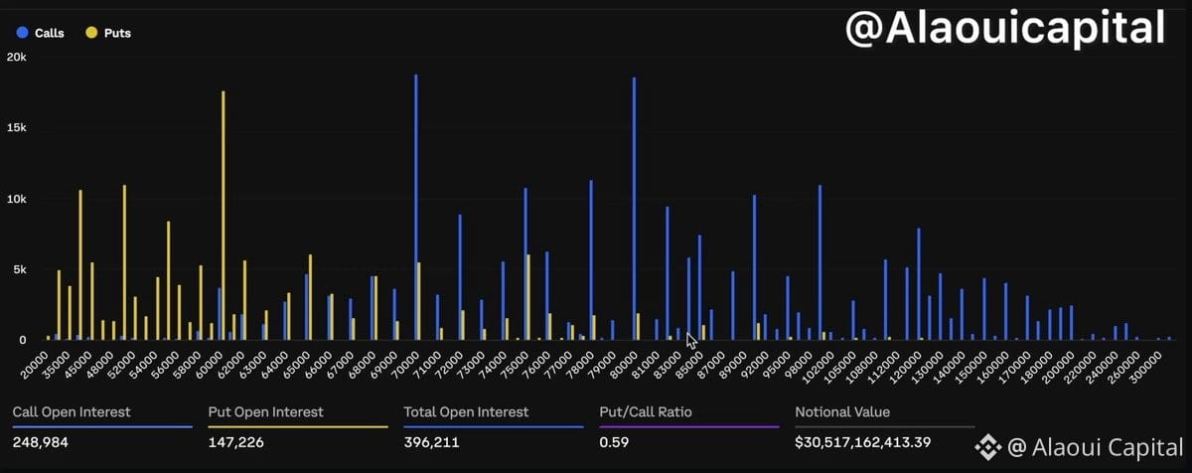
Task: Select the Calls bar at 72000 strike
Action: coord(460,277)
